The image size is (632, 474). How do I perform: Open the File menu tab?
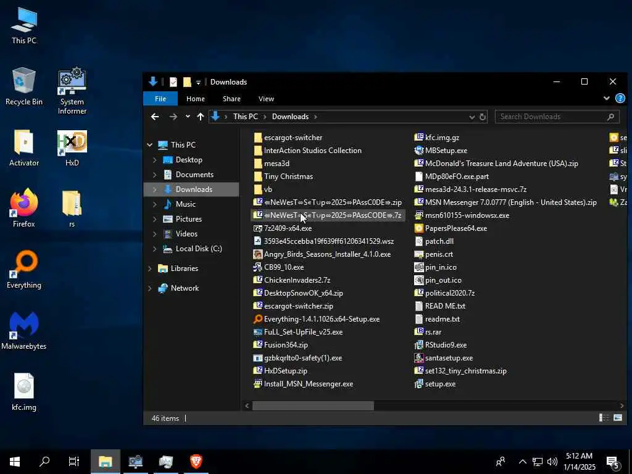(160, 99)
